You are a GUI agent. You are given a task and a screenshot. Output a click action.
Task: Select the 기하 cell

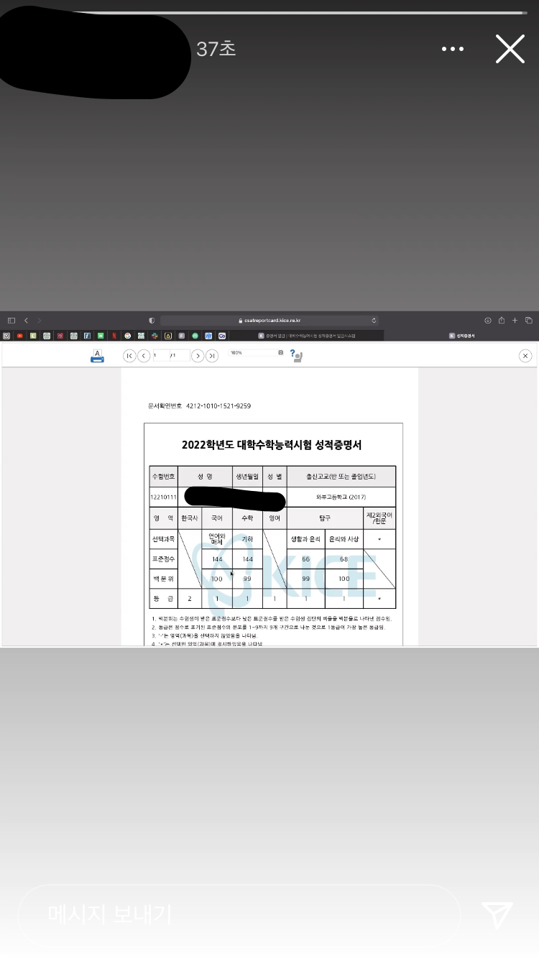247,538
